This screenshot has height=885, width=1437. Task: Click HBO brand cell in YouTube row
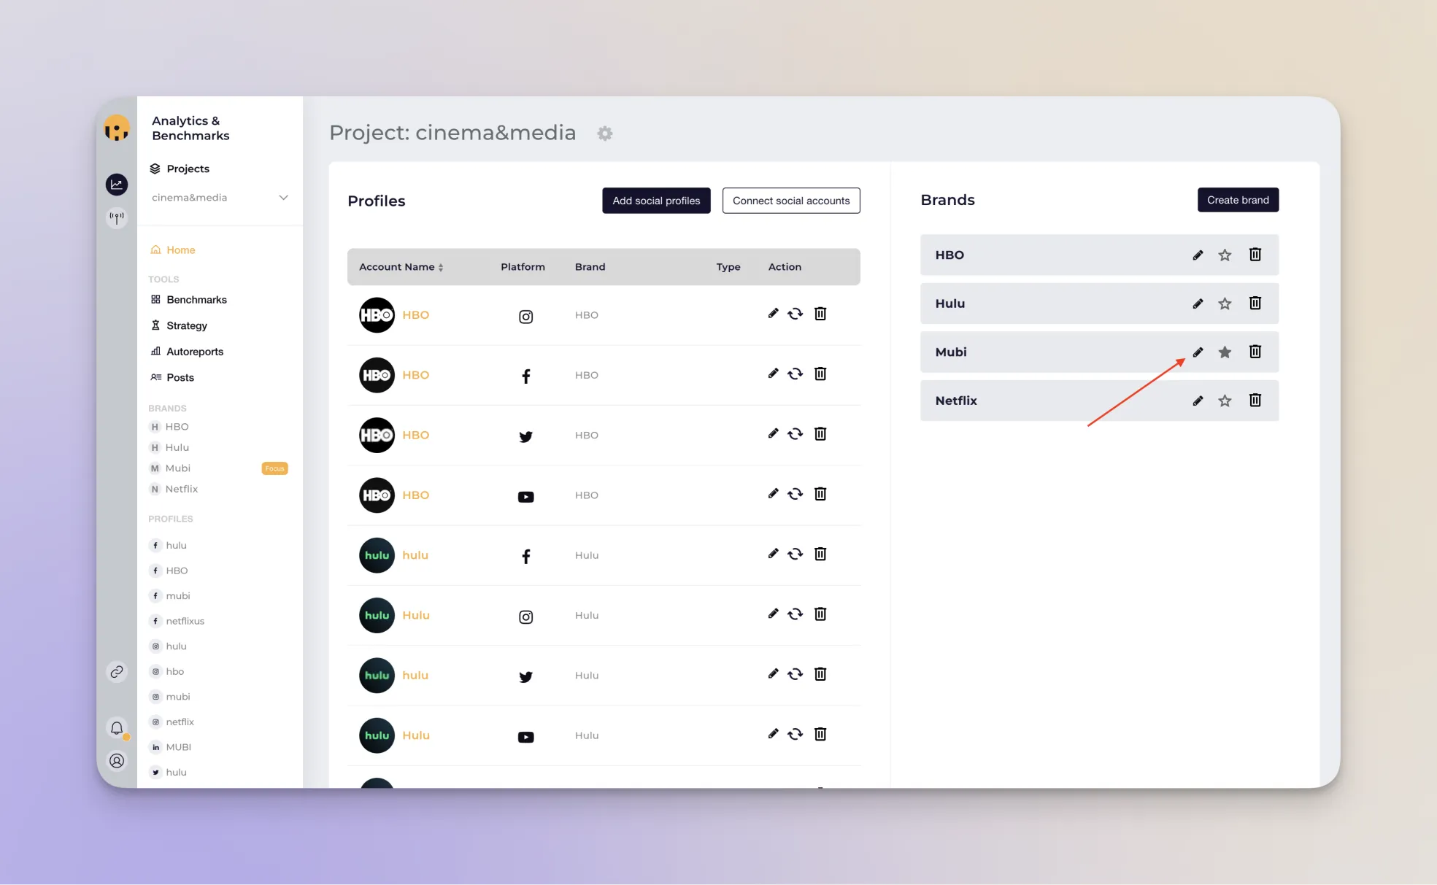(x=586, y=495)
